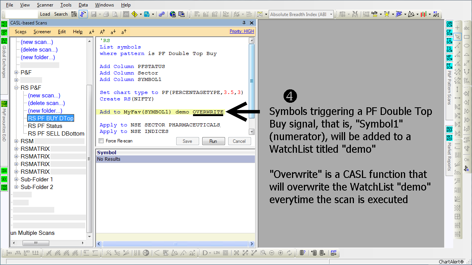Screen dimensions: 472x265
Task: Enable the Force Re-scan checkbox
Action: click(x=101, y=141)
